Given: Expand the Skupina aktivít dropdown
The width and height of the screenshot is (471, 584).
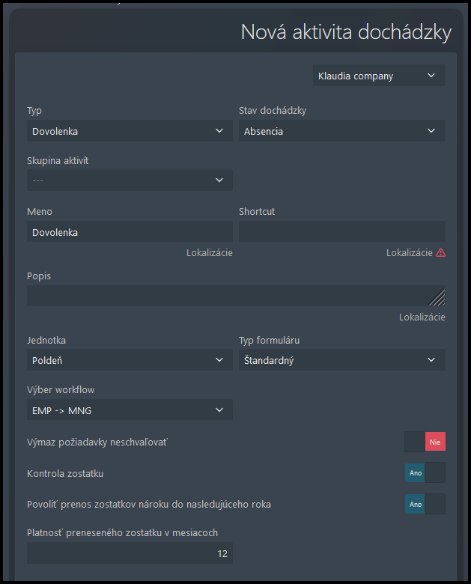Looking at the screenshot, I should point(130,180).
